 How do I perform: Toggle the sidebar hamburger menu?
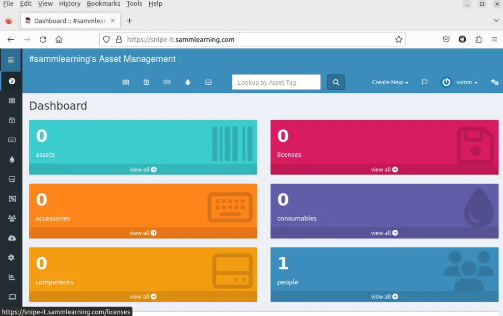pos(11,60)
